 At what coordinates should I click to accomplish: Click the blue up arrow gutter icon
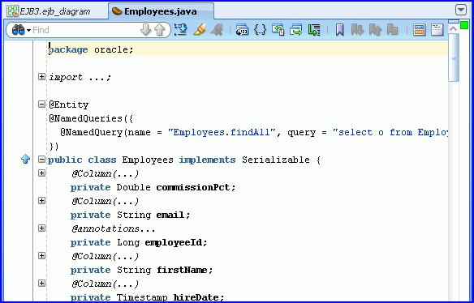tap(26, 159)
